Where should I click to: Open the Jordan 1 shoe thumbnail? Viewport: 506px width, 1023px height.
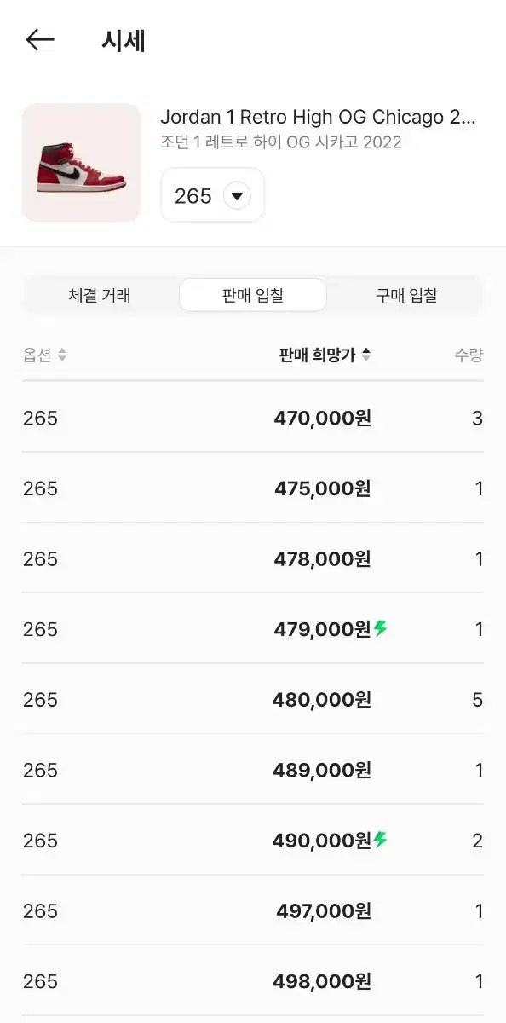(81, 163)
